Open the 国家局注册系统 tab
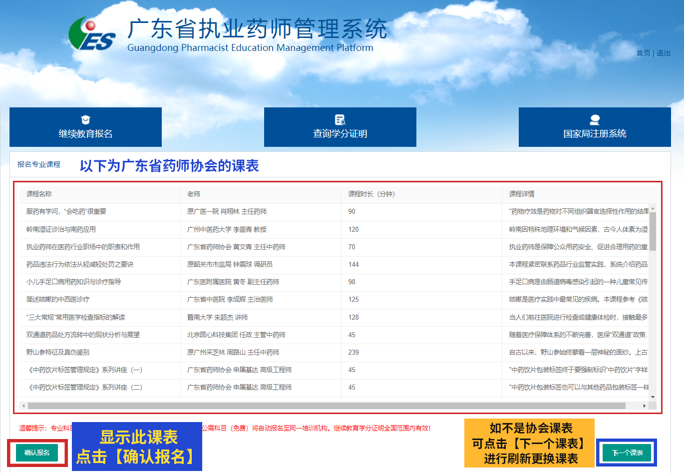 (595, 127)
